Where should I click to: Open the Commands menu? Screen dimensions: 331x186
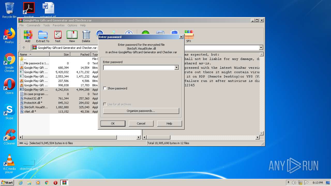coord(33,25)
